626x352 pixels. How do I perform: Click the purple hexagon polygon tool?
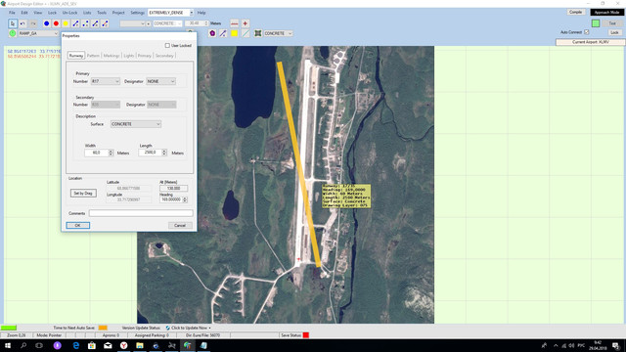click(212, 33)
